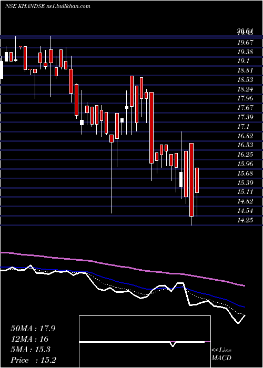Click the 19.1 price axis label
The width and height of the screenshot is (263, 368).
[x=244, y=61]
